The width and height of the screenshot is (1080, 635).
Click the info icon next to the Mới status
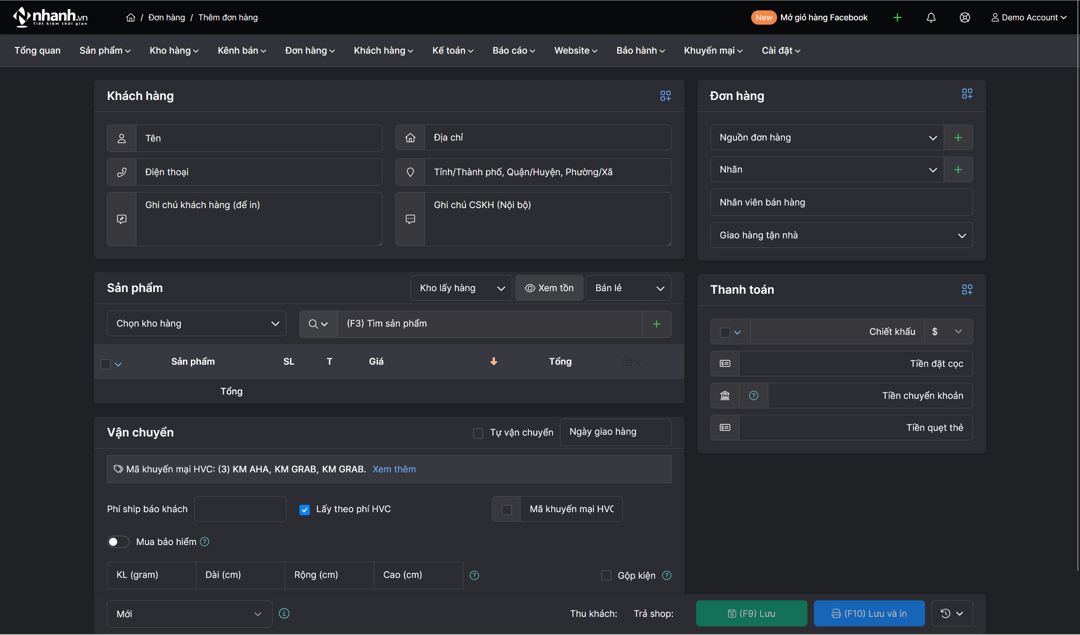point(284,613)
